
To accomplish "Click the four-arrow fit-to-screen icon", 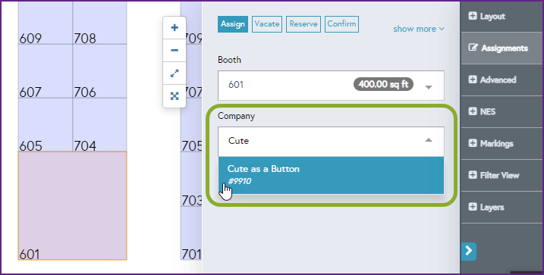I will point(175,96).
